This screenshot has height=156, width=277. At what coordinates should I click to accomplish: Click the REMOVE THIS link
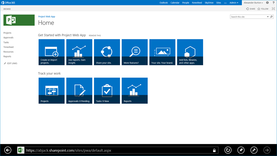pos(95,35)
